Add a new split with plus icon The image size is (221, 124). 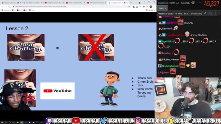coord(219,13)
